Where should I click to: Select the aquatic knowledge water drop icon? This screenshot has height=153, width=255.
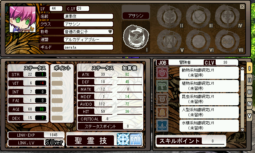click(x=162, y=125)
